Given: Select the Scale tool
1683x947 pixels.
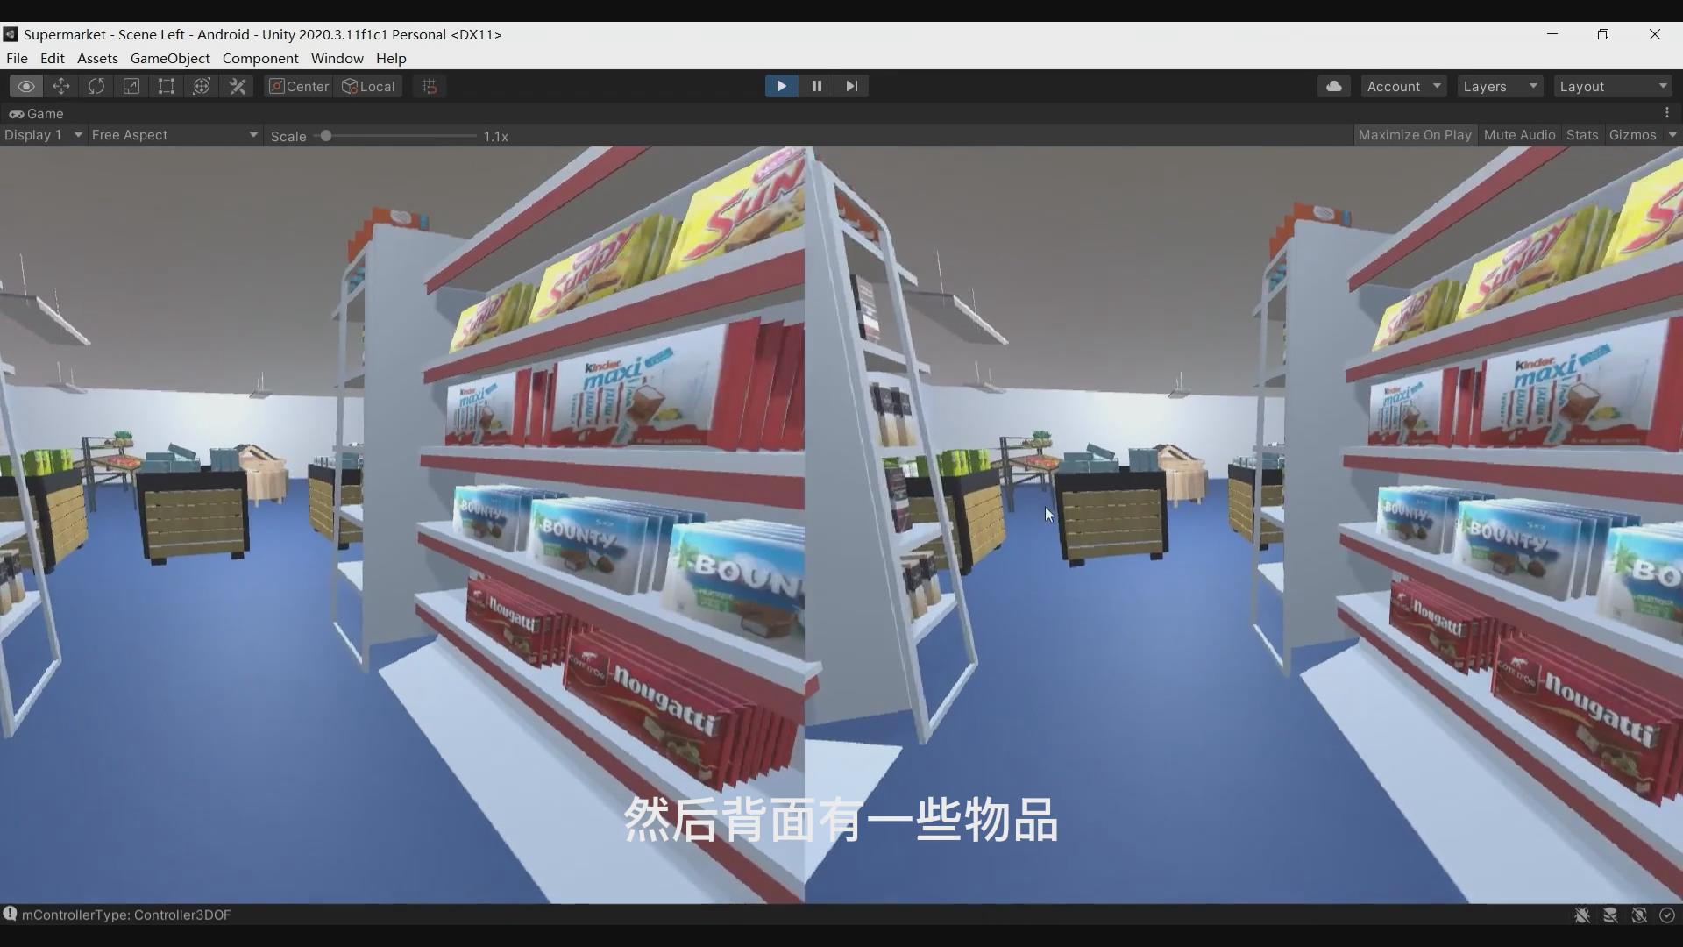Looking at the screenshot, I should pyautogui.click(x=131, y=86).
